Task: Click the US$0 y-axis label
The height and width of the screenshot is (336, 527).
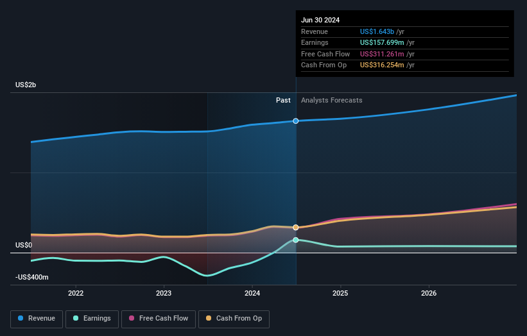Action: (24, 246)
